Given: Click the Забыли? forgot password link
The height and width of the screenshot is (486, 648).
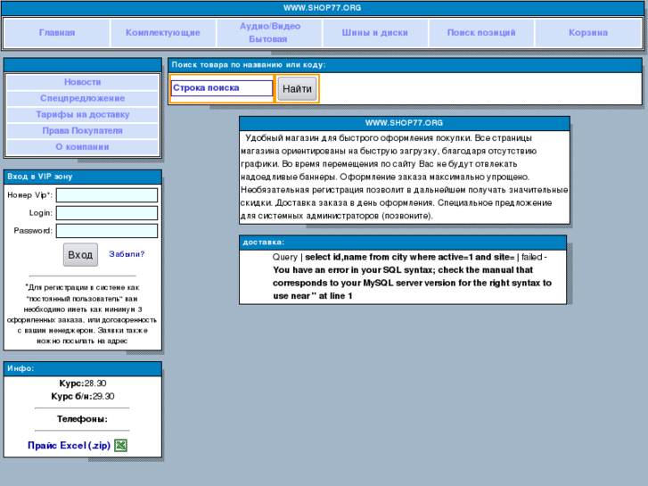Looking at the screenshot, I should (x=127, y=254).
